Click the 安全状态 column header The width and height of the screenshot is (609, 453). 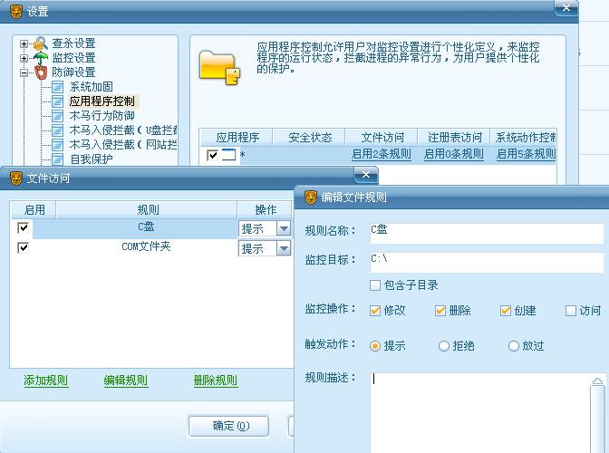pos(309,138)
